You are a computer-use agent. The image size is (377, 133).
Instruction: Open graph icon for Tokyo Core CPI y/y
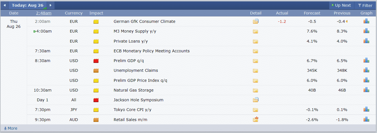[366, 109]
